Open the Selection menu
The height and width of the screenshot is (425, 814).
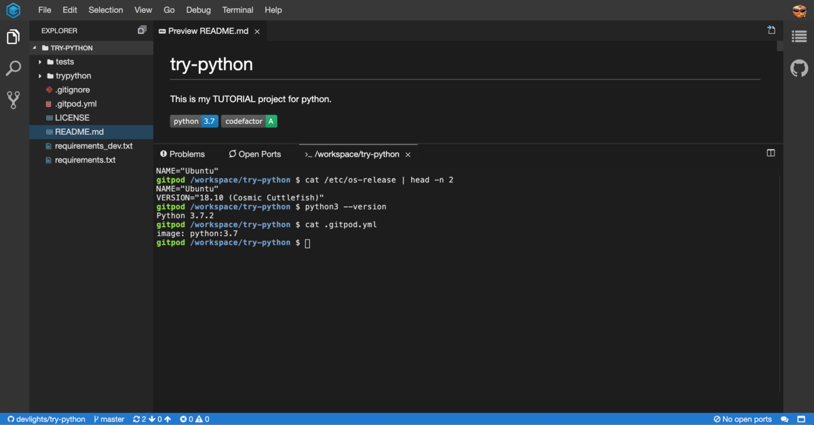point(106,10)
